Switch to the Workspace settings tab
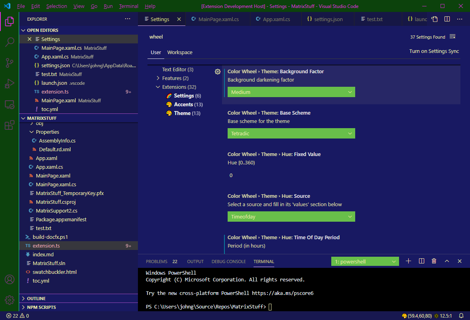The width and height of the screenshot is (470, 320). (x=179, y=53)
